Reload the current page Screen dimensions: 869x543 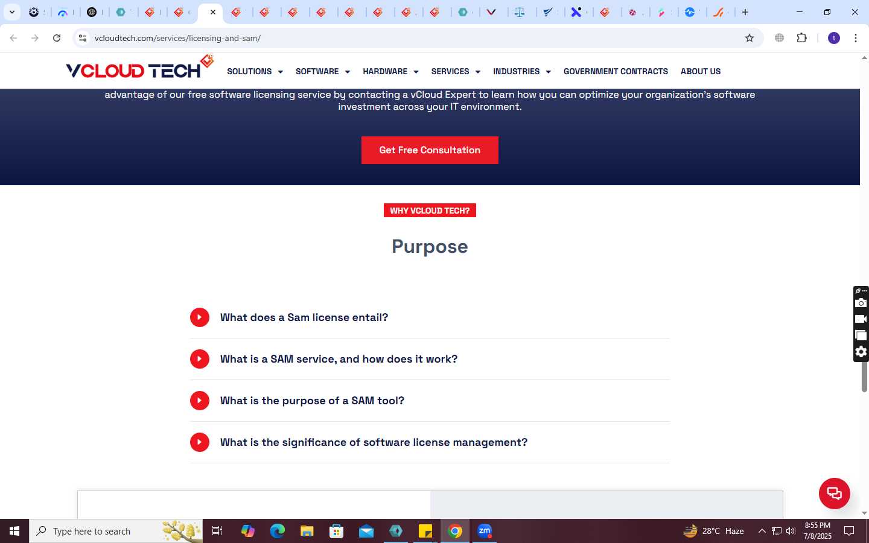[57, 38]
